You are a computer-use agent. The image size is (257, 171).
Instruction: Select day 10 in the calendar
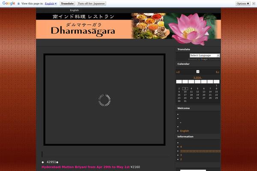pos(185,91)
